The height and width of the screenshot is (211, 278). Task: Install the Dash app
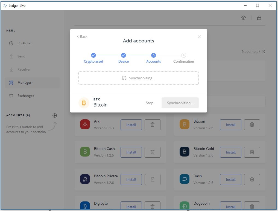(x=231, y=180)
